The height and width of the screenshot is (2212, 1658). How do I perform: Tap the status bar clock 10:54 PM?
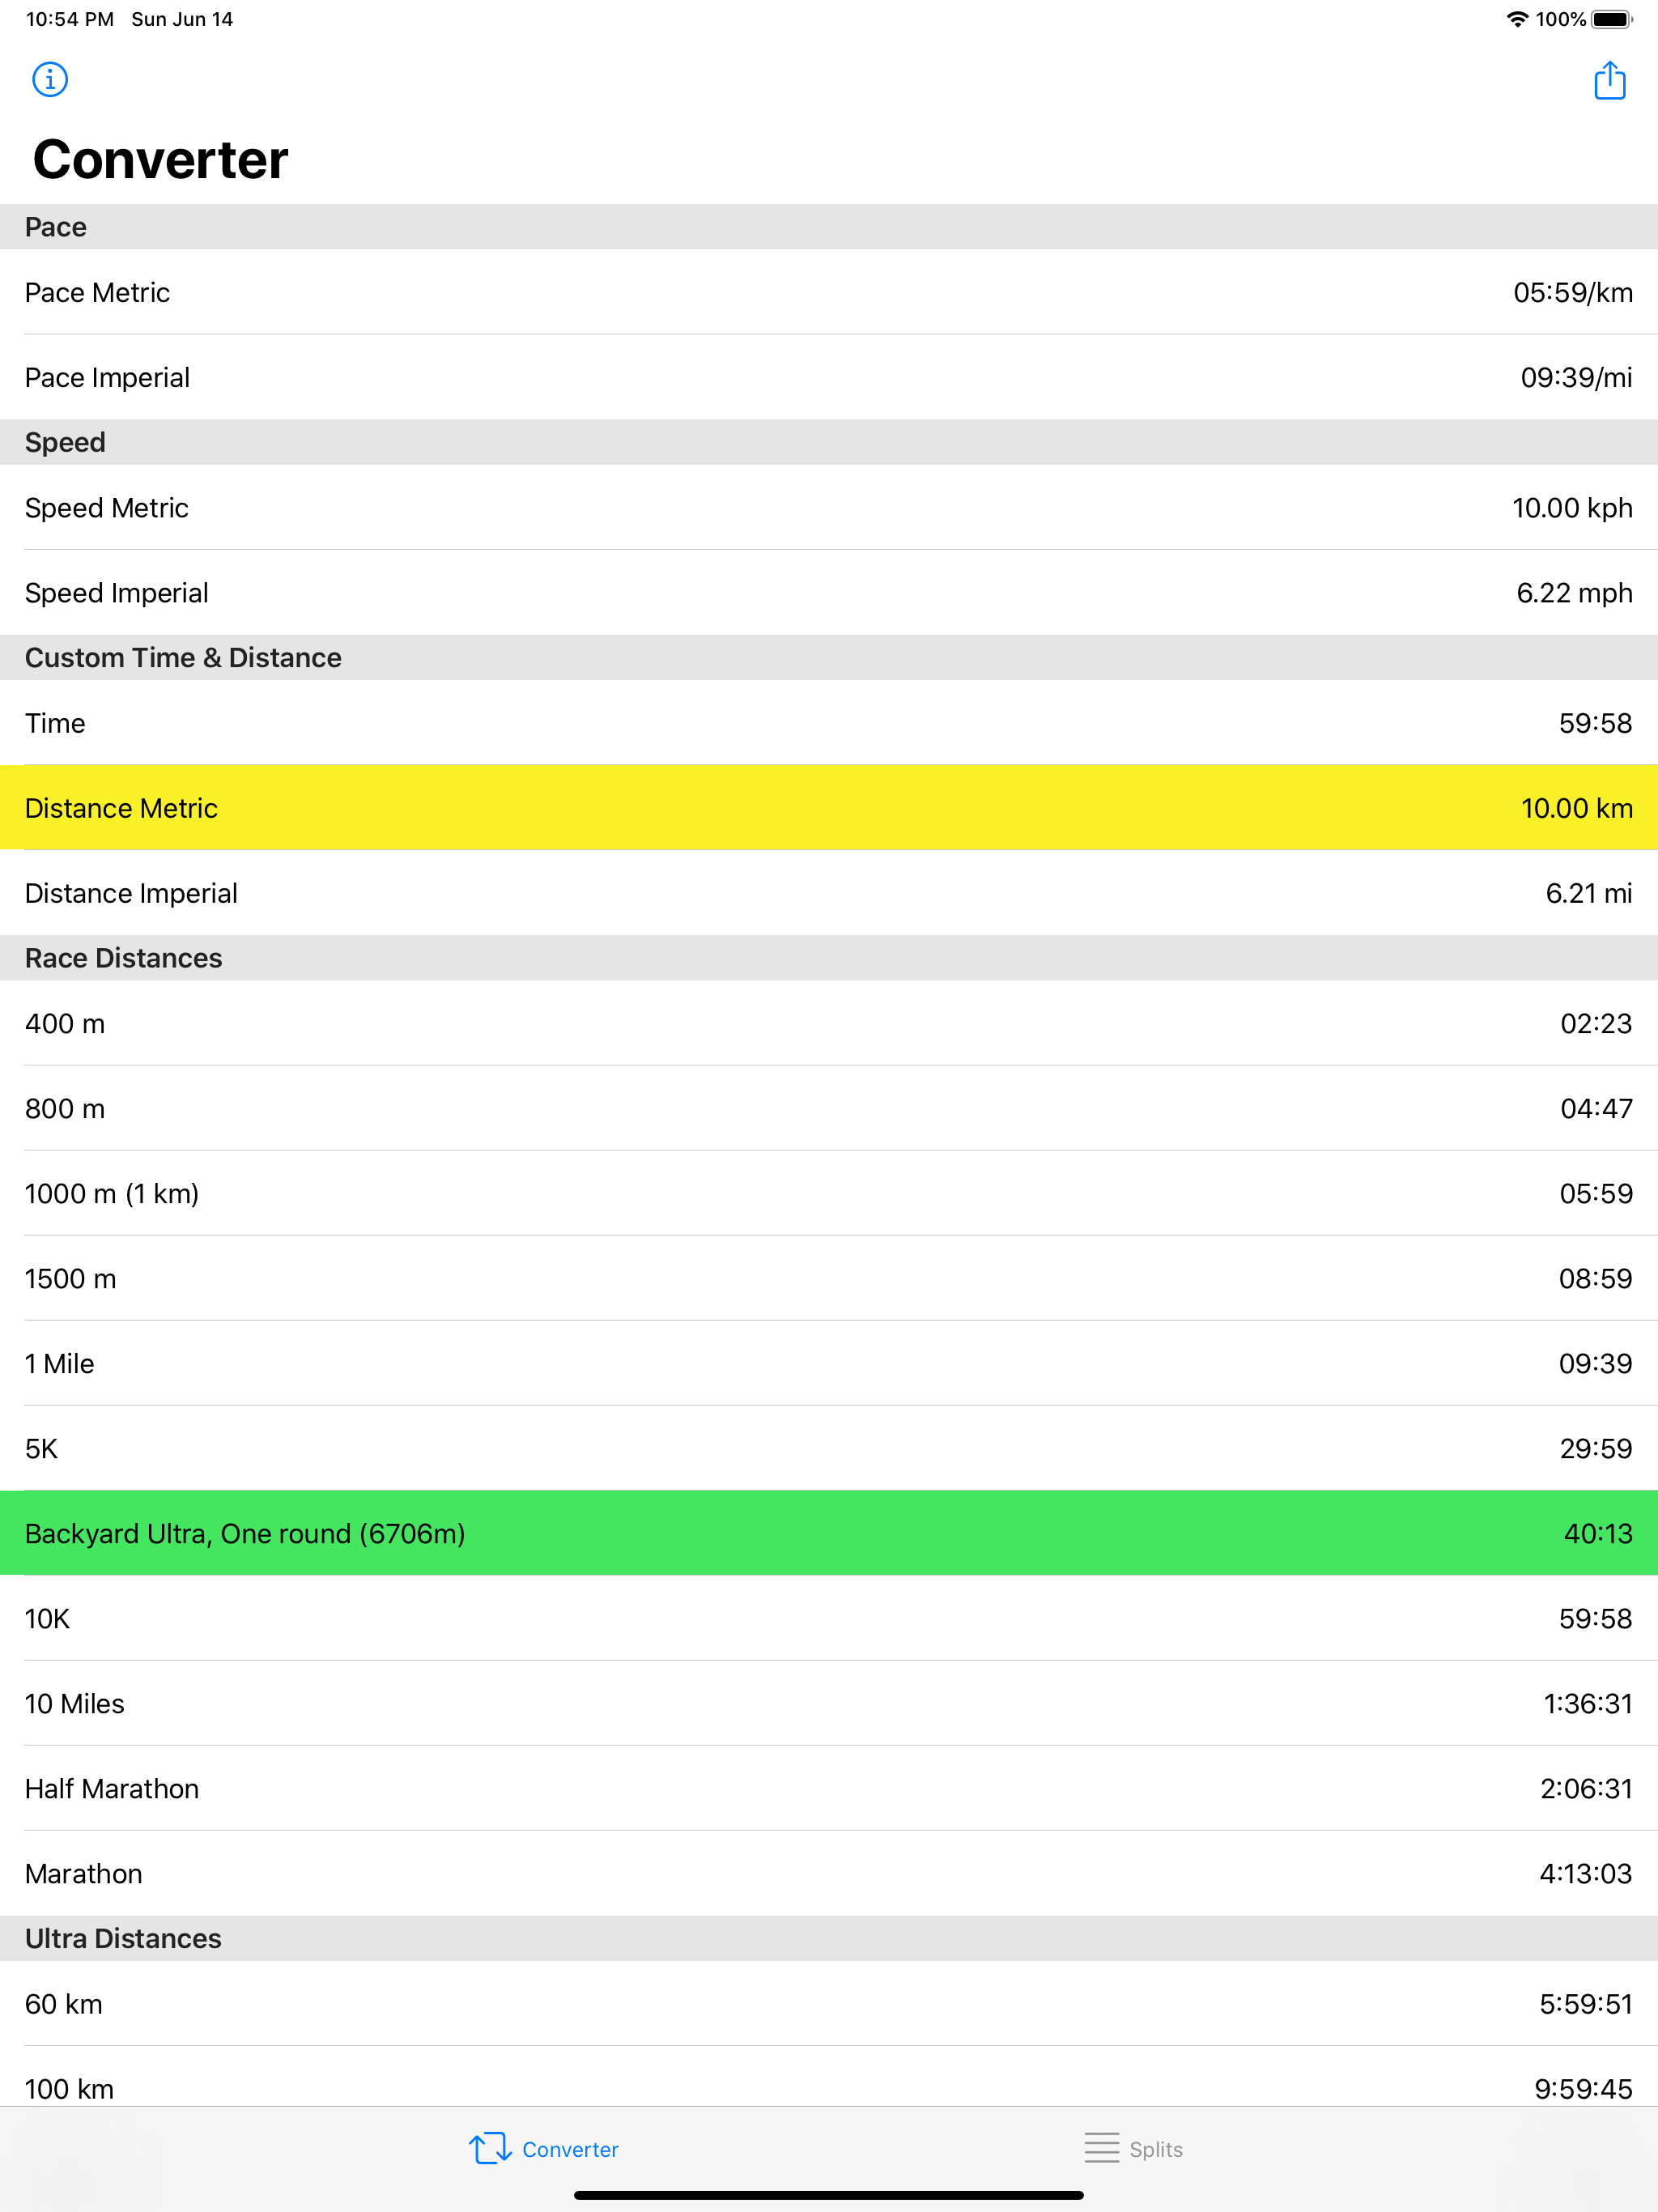pos(70,19)
